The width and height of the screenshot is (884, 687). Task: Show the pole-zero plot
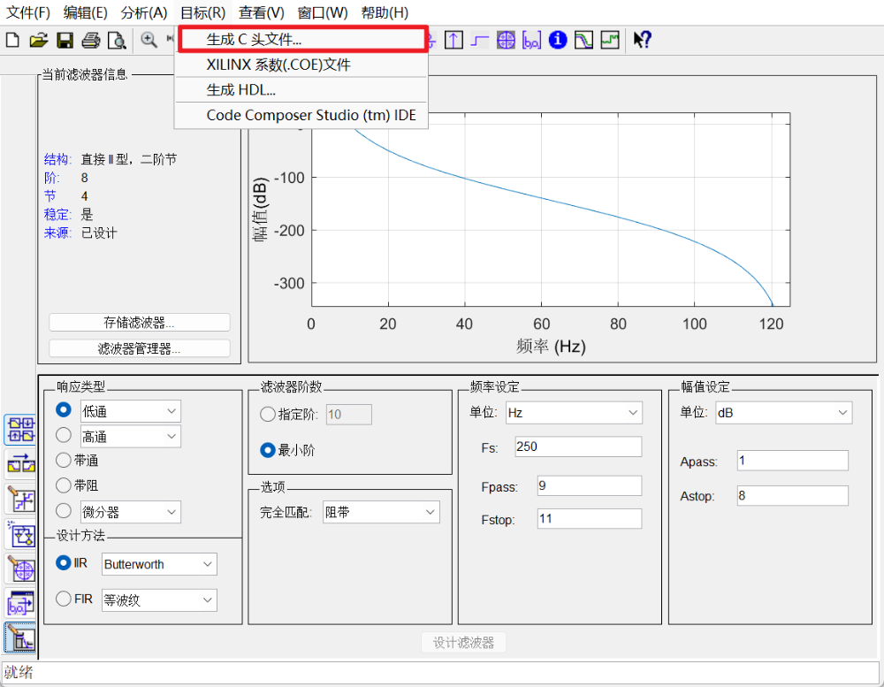tap(506, 40)
